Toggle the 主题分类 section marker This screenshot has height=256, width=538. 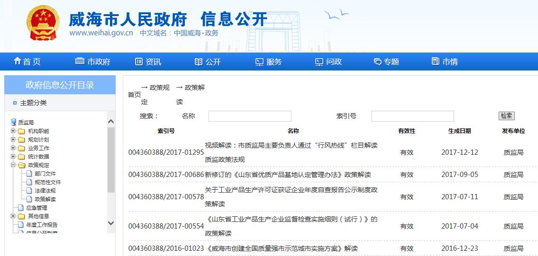coord(15,103)
